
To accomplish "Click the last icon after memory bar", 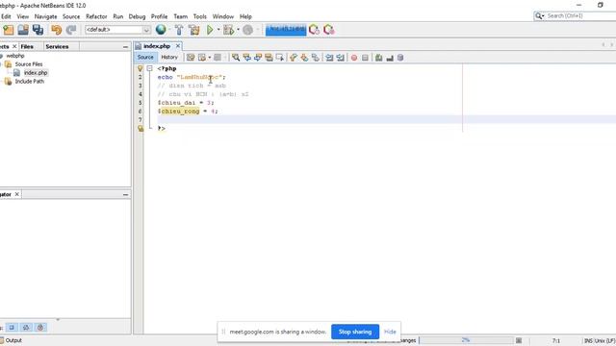I will coord(329,30).
